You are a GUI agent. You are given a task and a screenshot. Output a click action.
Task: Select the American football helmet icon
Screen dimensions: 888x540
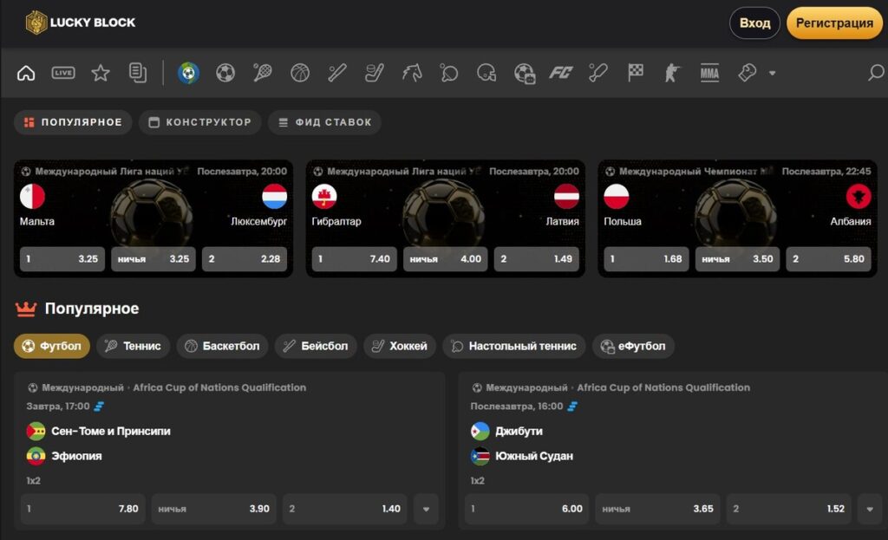click(486, 73)
